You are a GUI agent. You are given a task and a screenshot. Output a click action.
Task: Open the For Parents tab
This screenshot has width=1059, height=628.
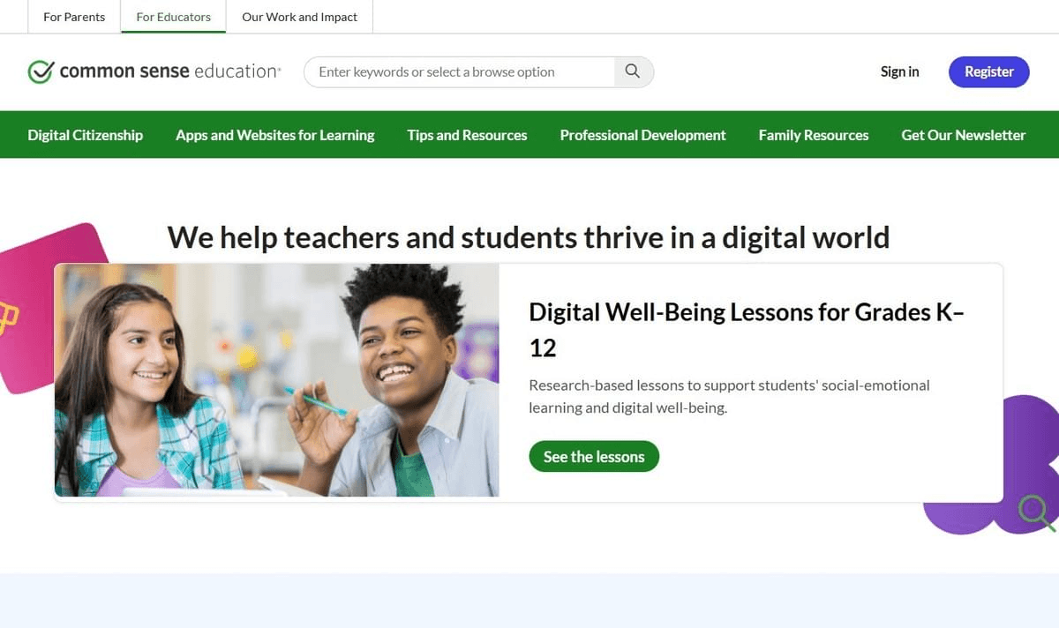click(x=74, y=17)
